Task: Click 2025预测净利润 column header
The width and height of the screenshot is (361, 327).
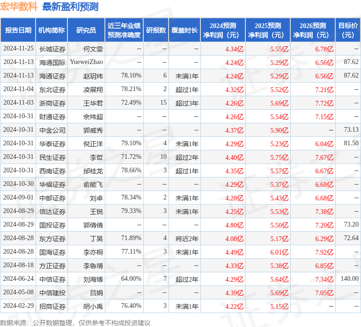Action: [268, 30]
